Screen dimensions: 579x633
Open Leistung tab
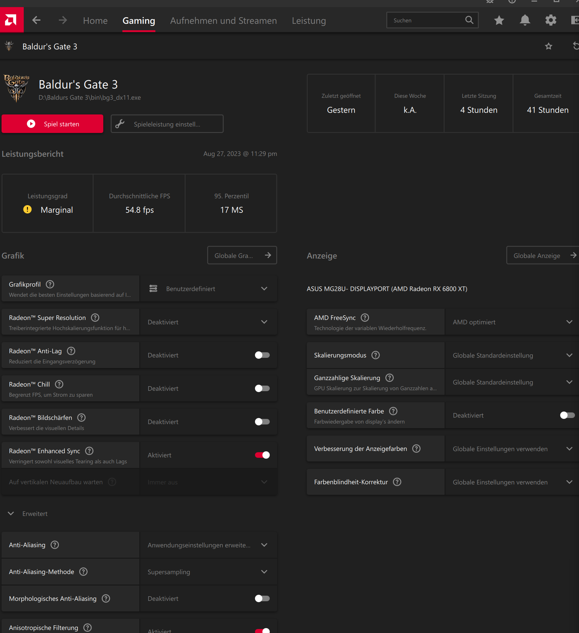(x=309, y=21)
